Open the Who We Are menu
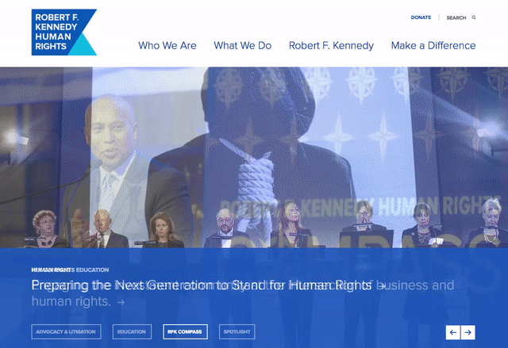The height and width of the screenshot is (348, 508). click(167, 46)
